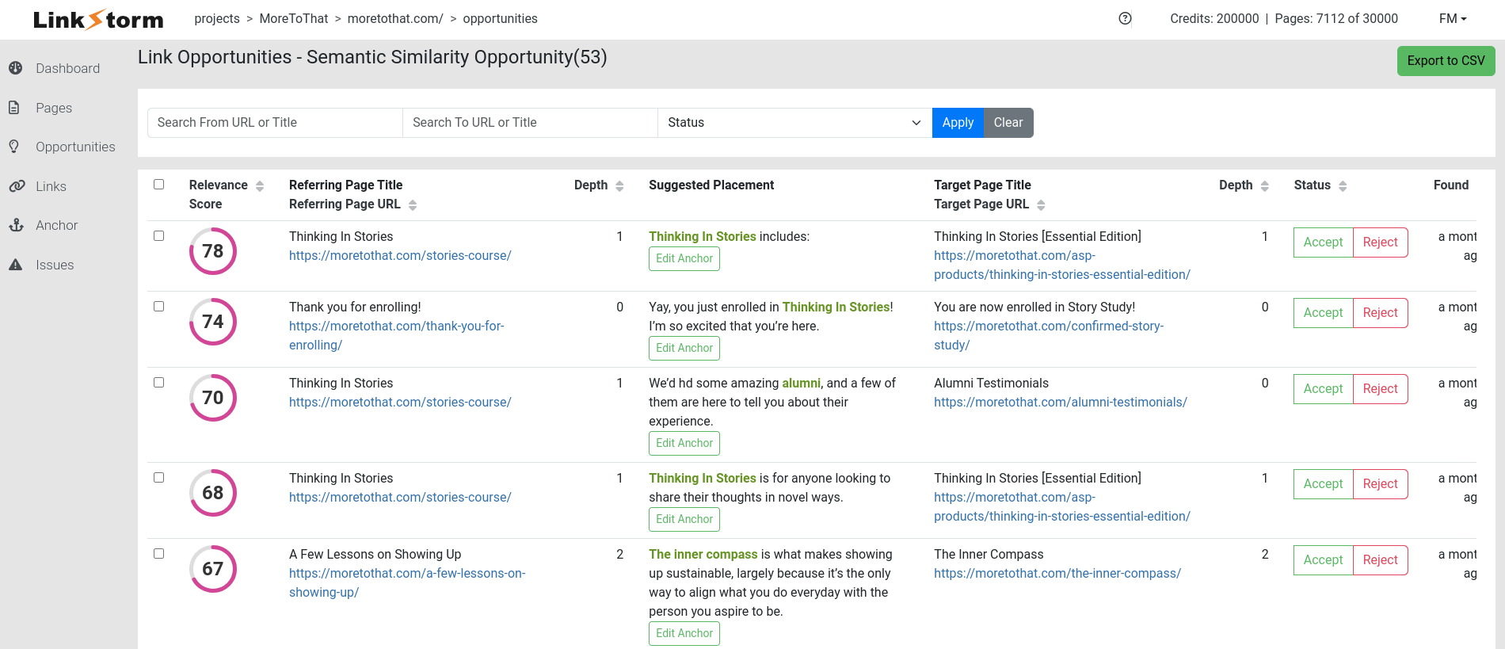Image resolution: width=1505 pixels, height=649 pixels.
Task: Focus the Search To URL or Title field
Action: click(530, 123)
